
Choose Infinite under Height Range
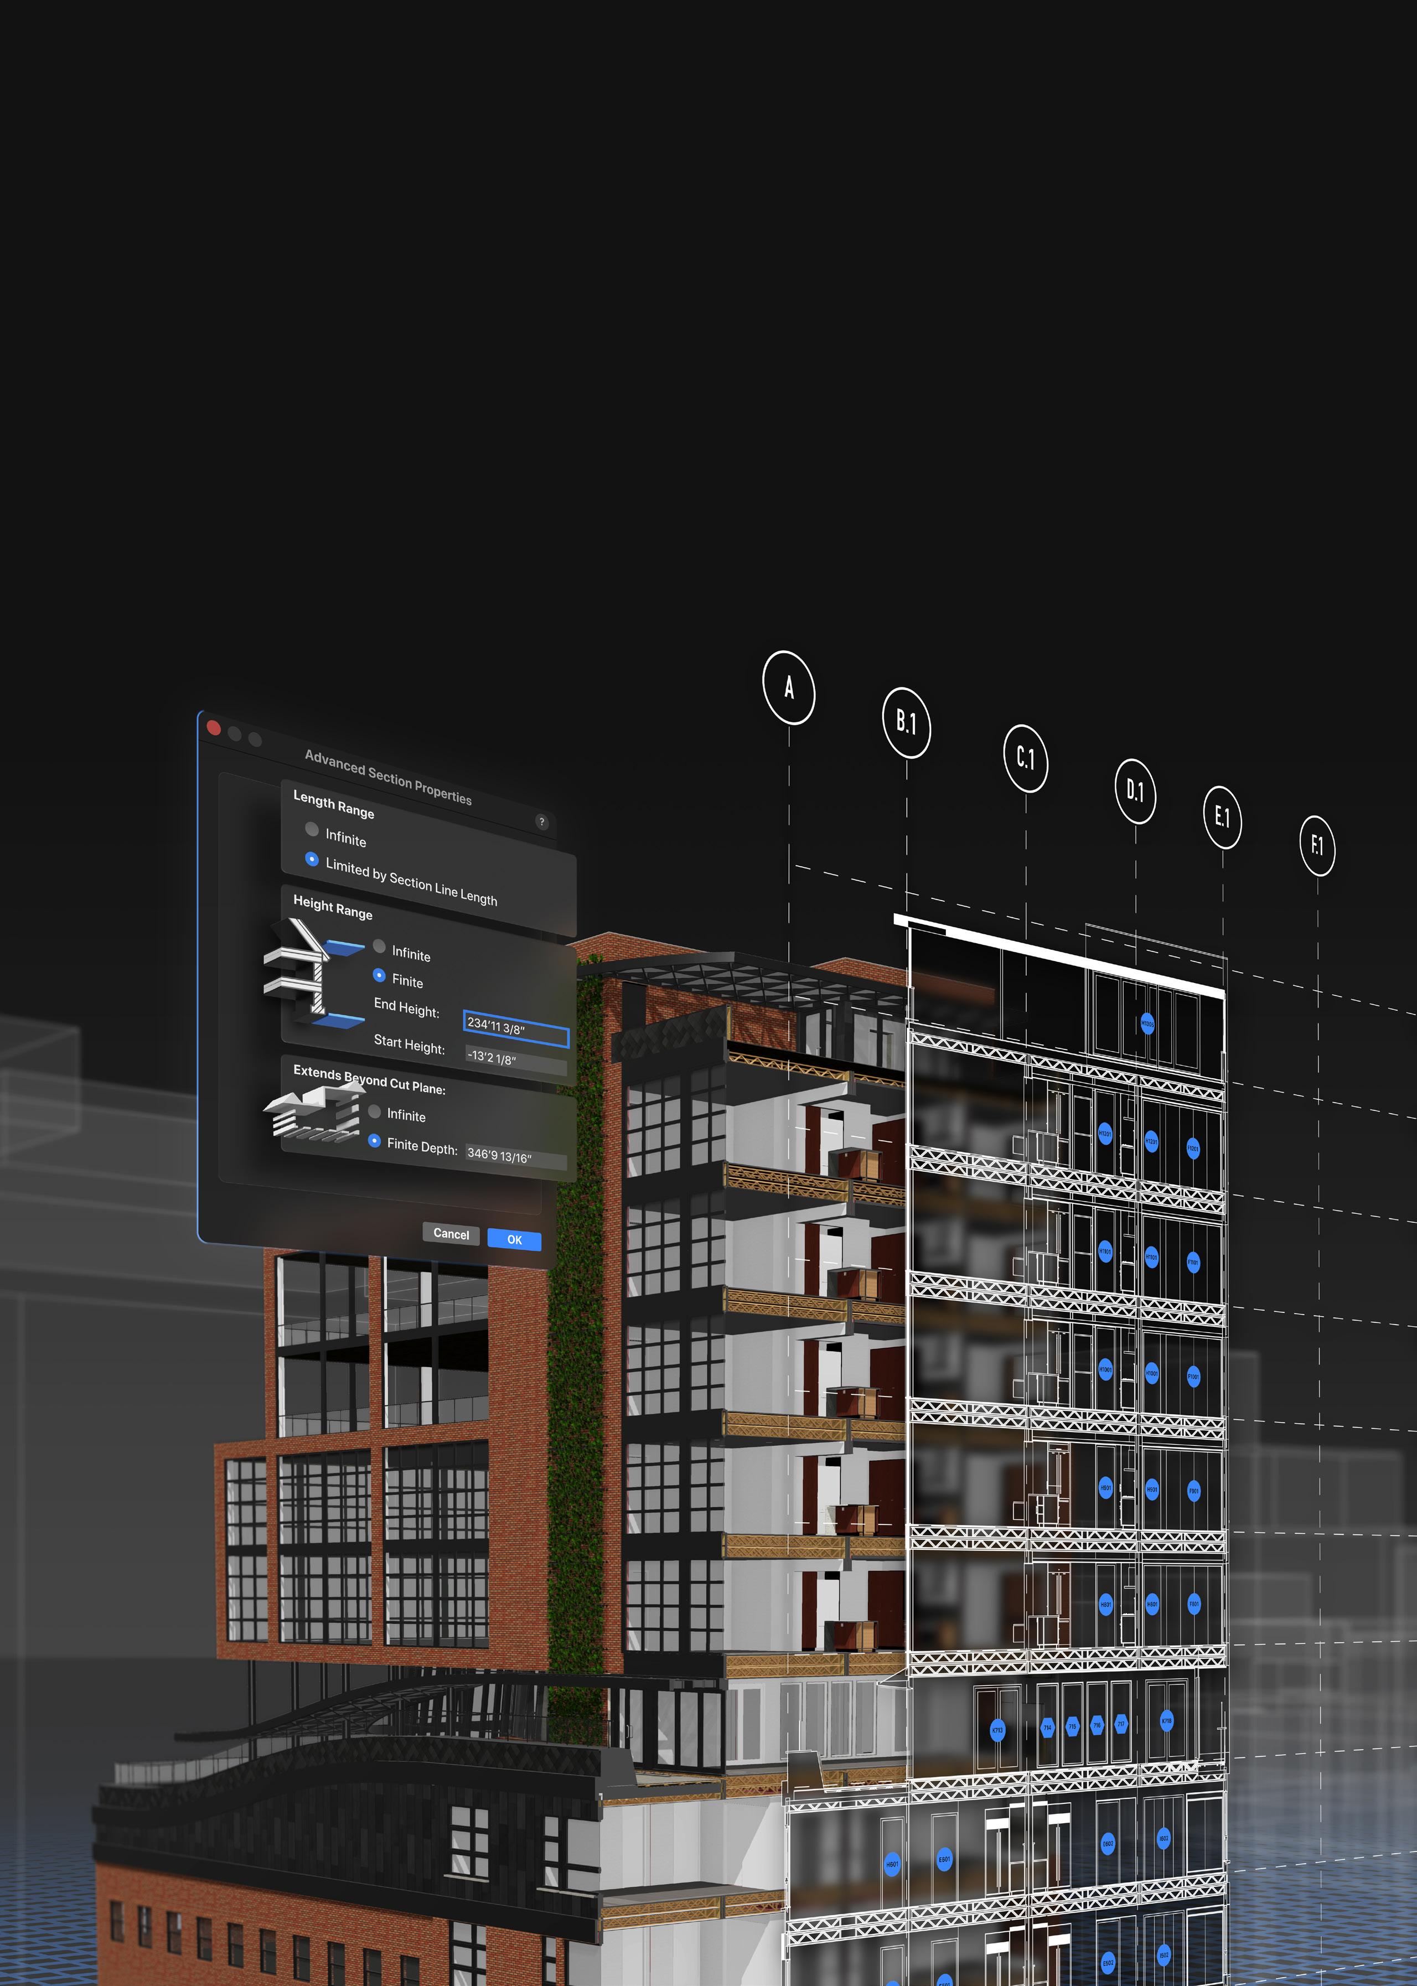380,946
